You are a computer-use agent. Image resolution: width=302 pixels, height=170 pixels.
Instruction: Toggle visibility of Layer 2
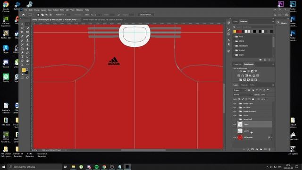[235, 125]
